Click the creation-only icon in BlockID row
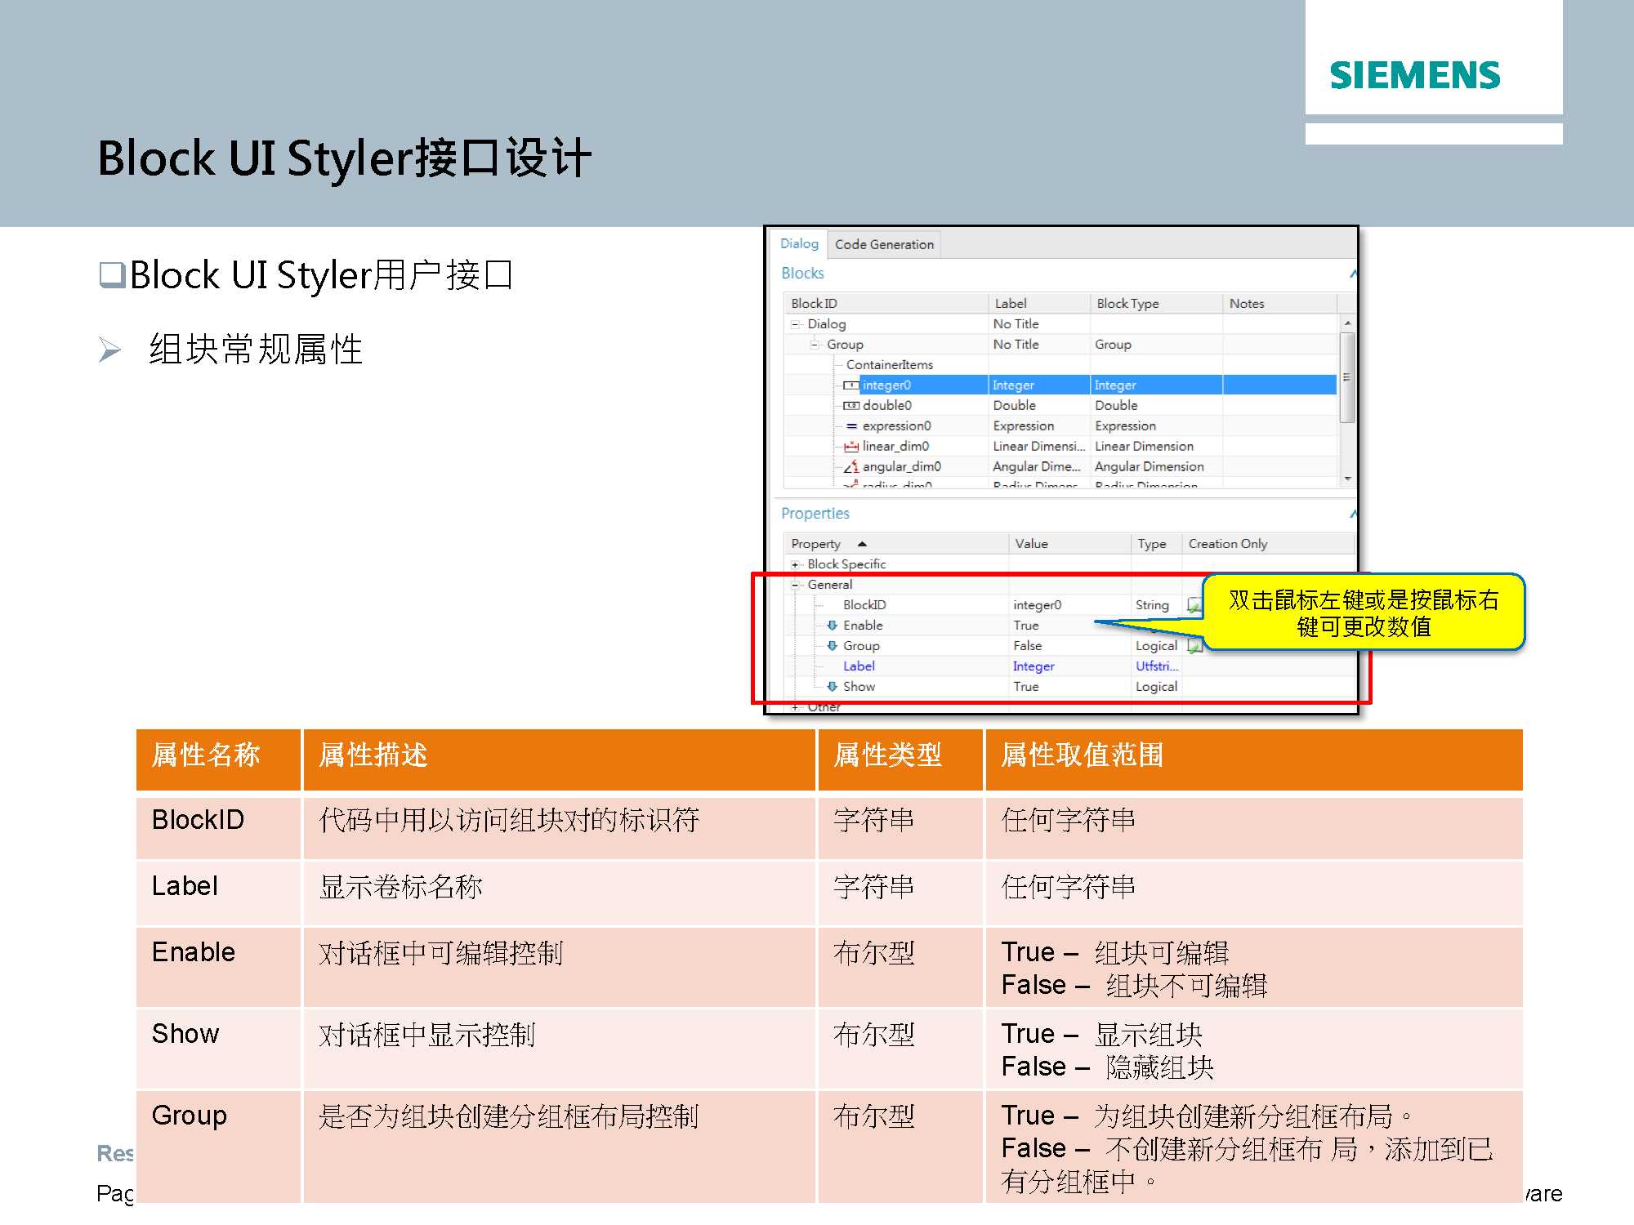Screen dimensions: 1634x1225 [x=1194, y=605]
